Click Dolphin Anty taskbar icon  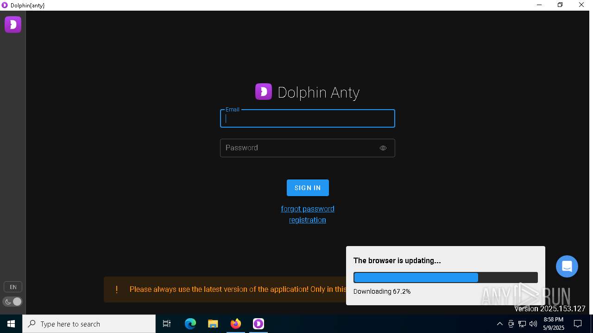point(259,324)
